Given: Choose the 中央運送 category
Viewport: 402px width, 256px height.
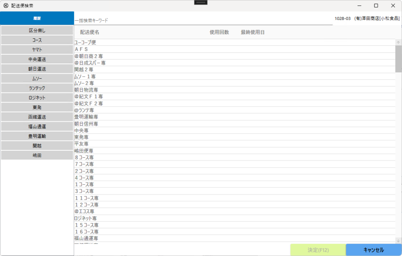Looking at the screenshot, I should [37, 59].
